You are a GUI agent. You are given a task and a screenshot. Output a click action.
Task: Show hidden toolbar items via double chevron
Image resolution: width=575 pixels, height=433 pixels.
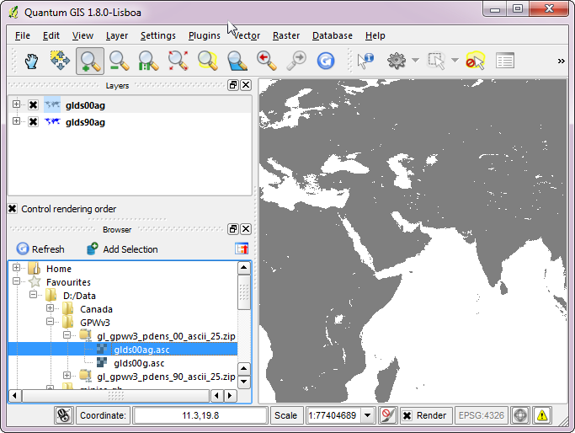pyautogui.click(x=561, y=61)
